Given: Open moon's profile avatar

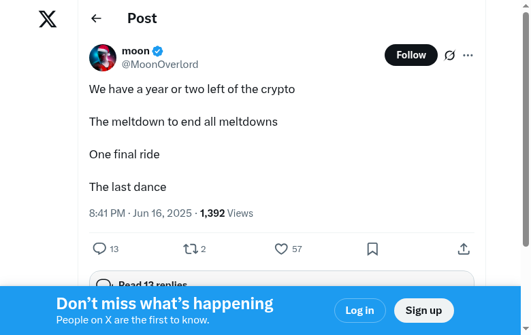Looking at the screenshot, I should tap(103, 58).
